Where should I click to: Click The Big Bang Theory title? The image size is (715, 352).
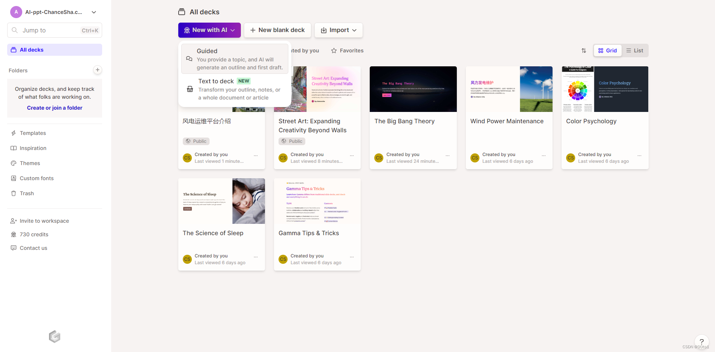(x=404, y=121)
